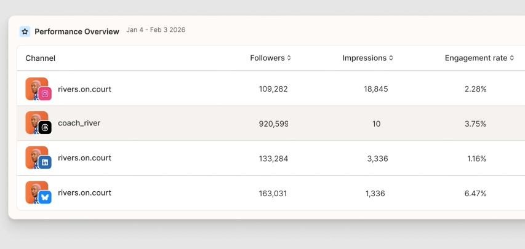Click the 1,336 impressions value

coord(375,194)
